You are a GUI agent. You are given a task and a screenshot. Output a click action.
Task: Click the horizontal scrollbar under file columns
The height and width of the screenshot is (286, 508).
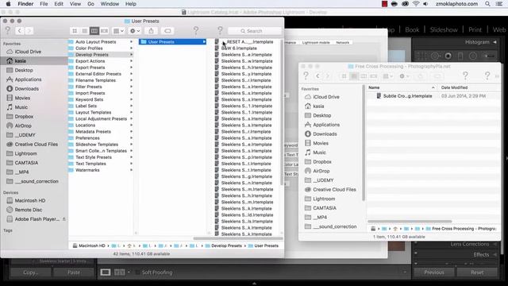(x=238, y=238)
